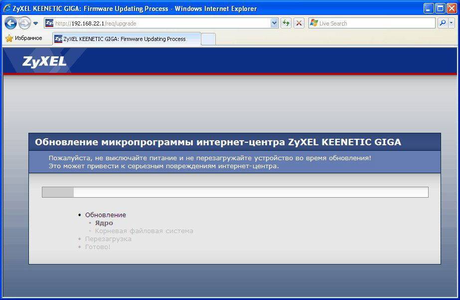Click the Forward navigation arrow
This screenshot has height=300, width=460.
pyautogui.click(x=24, y=23)
